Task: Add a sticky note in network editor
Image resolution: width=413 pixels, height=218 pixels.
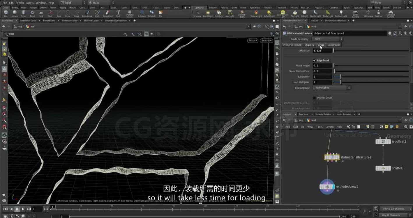Action: (386, 127)
